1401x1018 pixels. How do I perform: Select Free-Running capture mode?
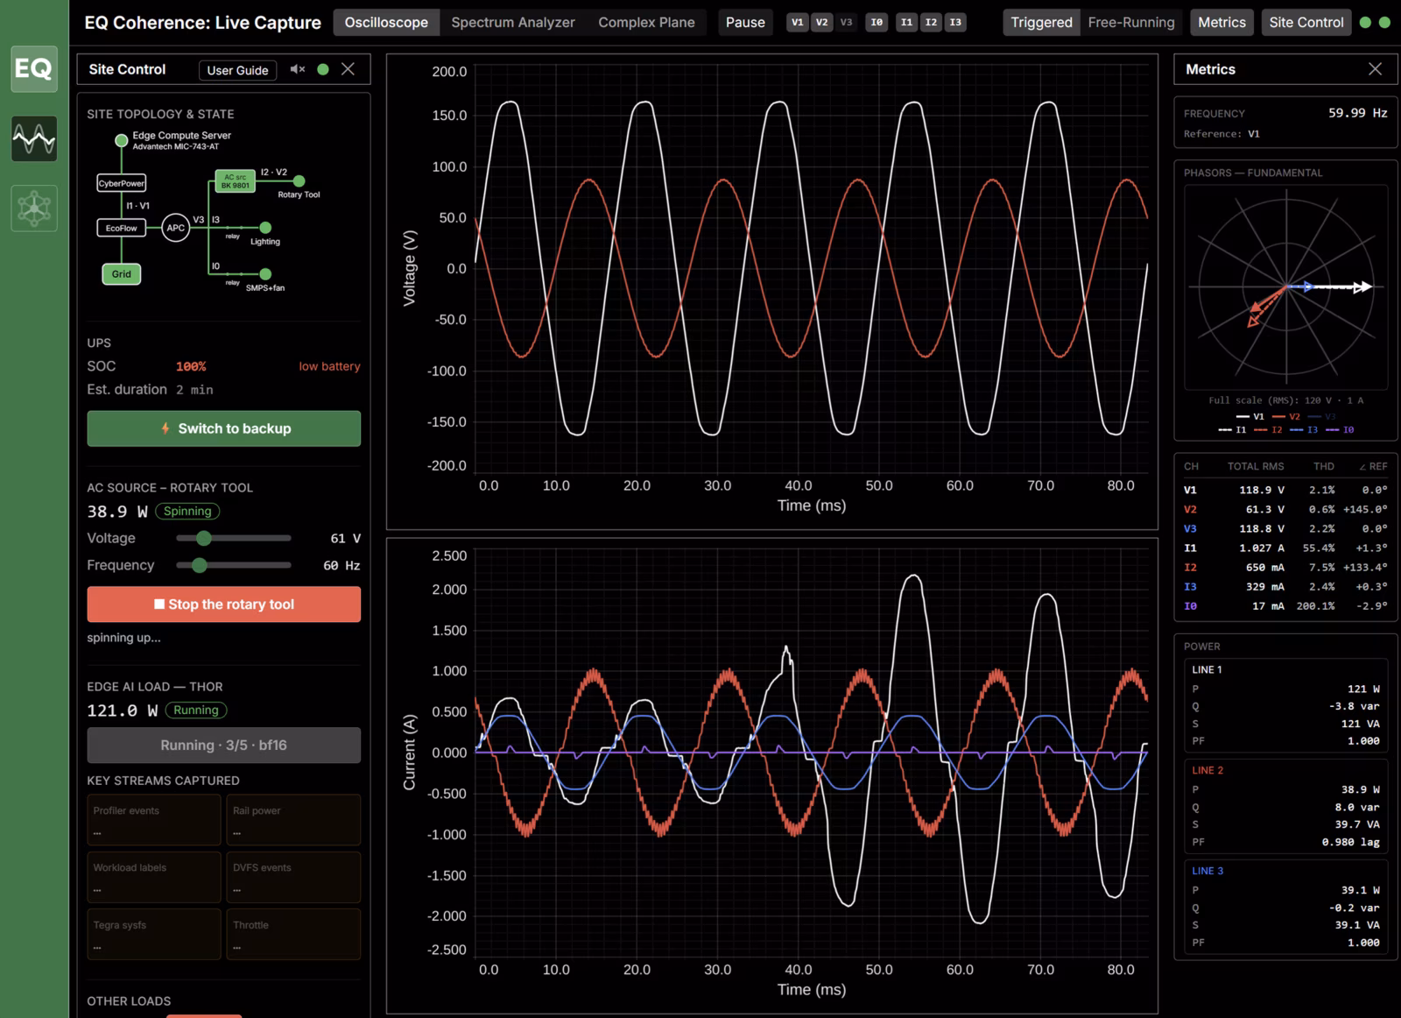[1131, 23]
